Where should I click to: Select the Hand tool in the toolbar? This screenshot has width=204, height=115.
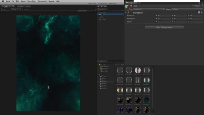[3, 6]
